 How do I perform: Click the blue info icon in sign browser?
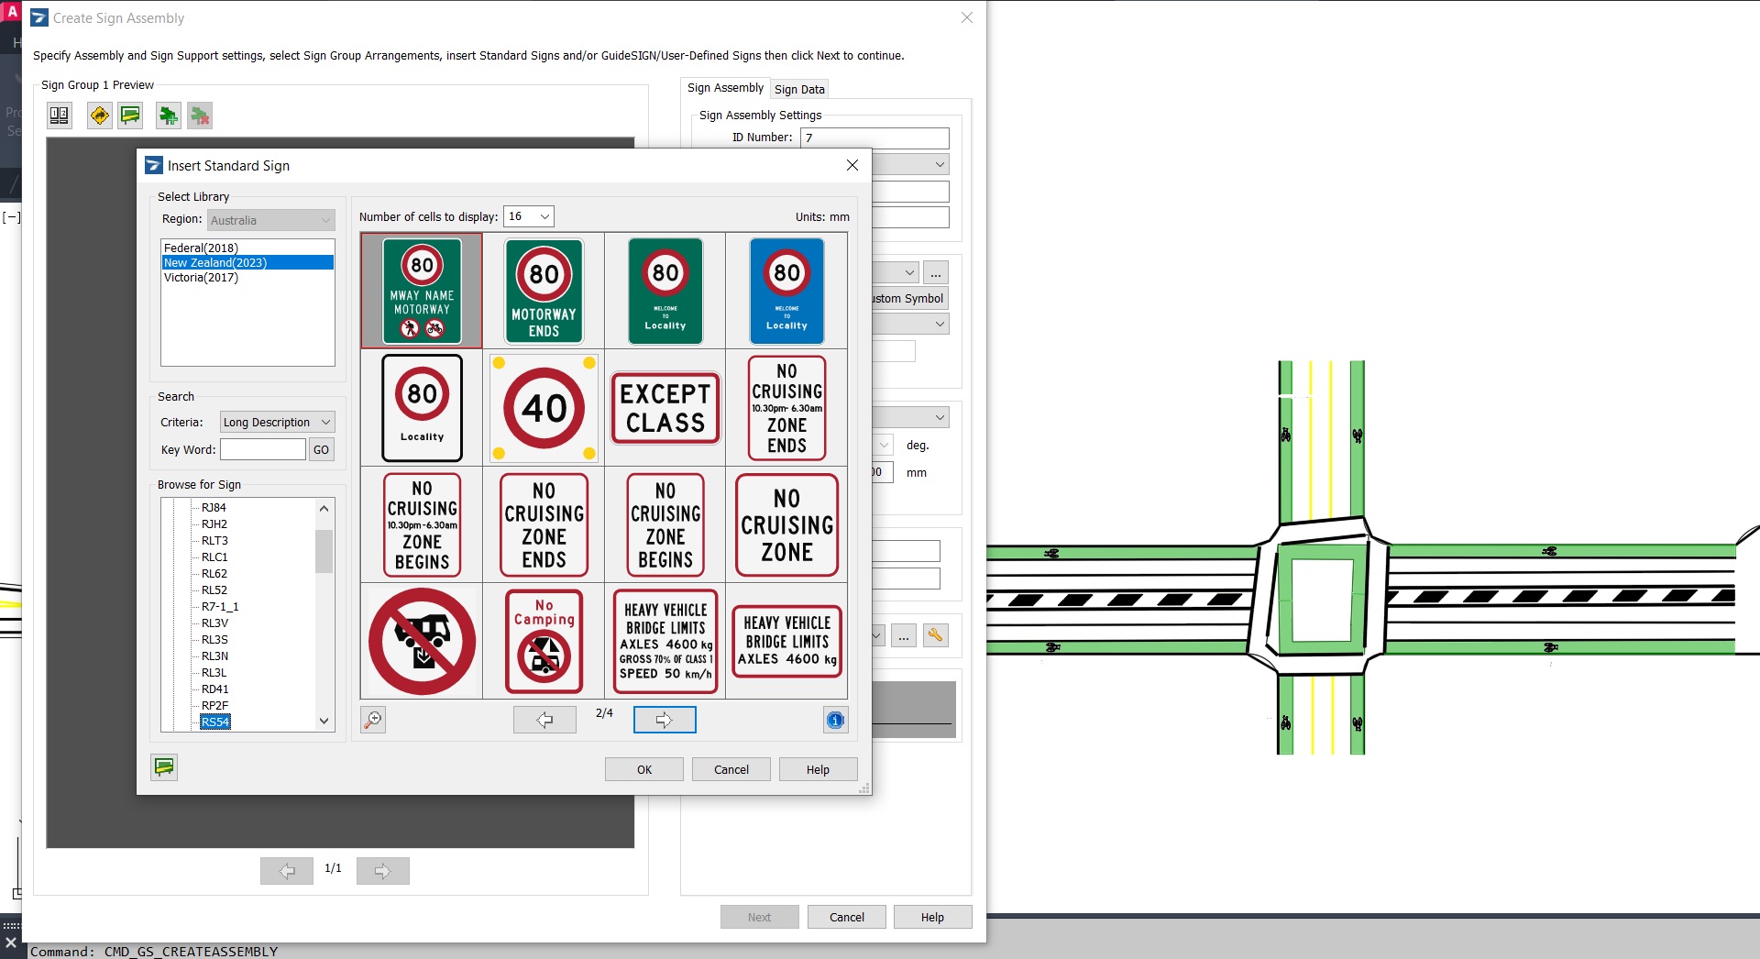point(834,721)
